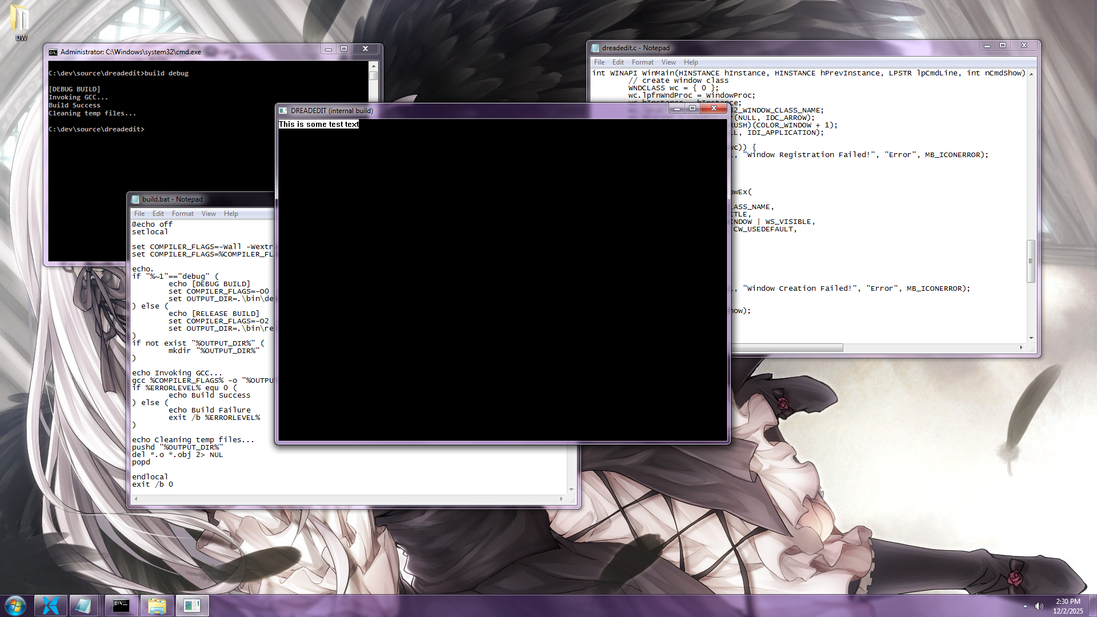This screenshot has height=617, width=1097.
Task: Click DREADEDIT app taskbar icon
Action: point(192,606)
